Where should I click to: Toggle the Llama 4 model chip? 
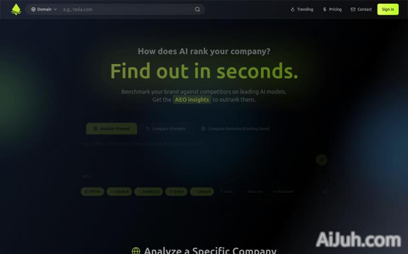pyautogui.click(x=202, y=192)
